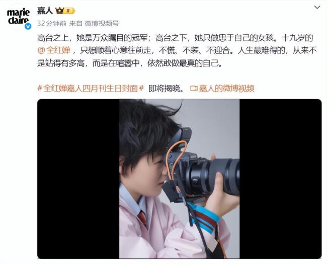The image size is (327, 264).
Task: Click the crown membership badge icon
Action: pyautogui.click(x=59, y=11)
